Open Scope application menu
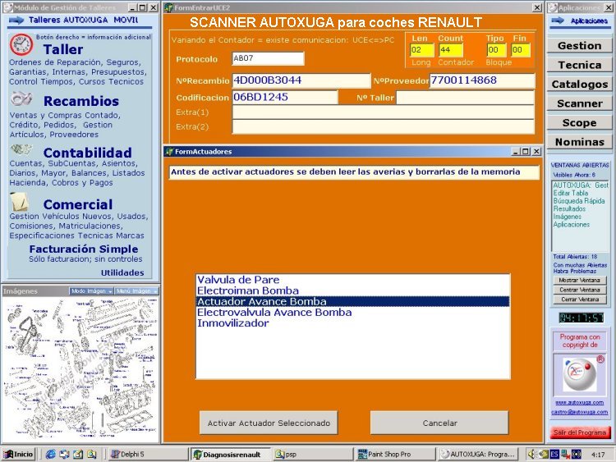The height and width of the screenshot is (462, 616). pyautogui.click(x=580, y=122)
